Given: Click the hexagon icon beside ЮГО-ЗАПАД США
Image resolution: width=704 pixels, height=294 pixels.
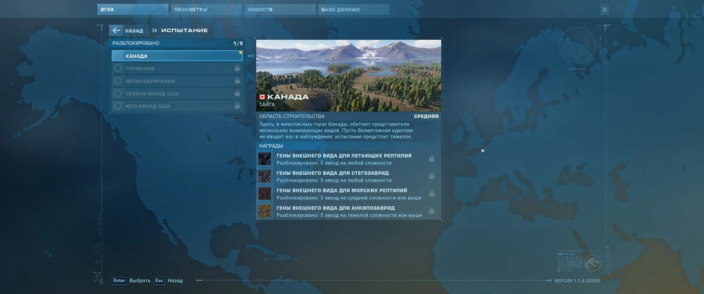Looking at the screenshot, I should [118, 106].
